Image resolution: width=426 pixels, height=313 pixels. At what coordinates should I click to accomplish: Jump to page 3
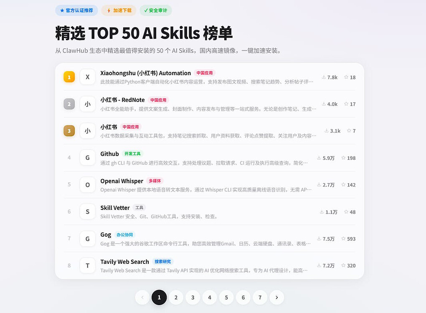click(x=193, y=298)
